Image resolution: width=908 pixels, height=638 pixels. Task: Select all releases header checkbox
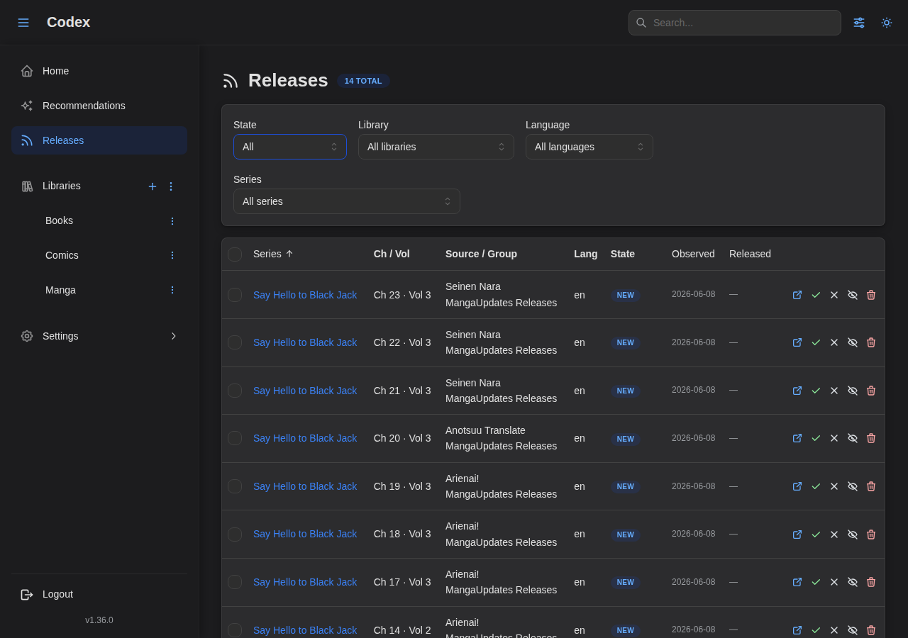point(235,254)
